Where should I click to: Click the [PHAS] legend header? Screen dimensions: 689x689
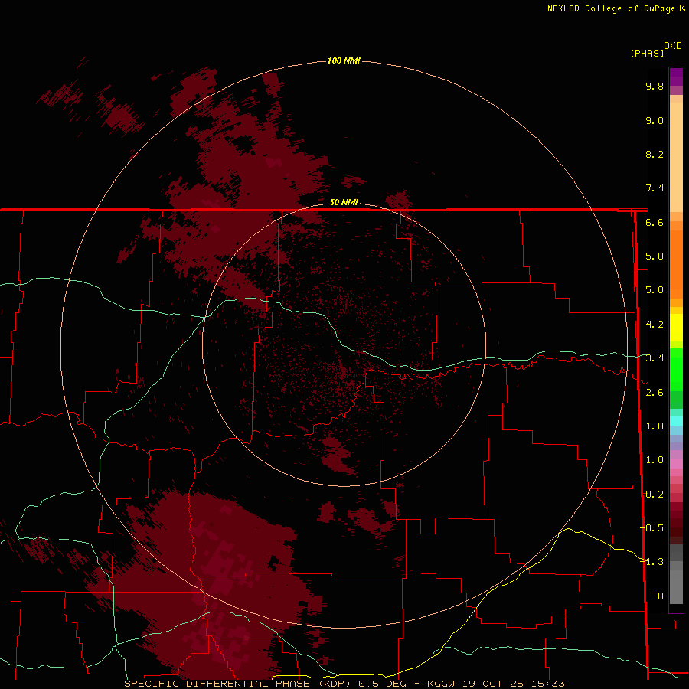(x=647, y=53)
